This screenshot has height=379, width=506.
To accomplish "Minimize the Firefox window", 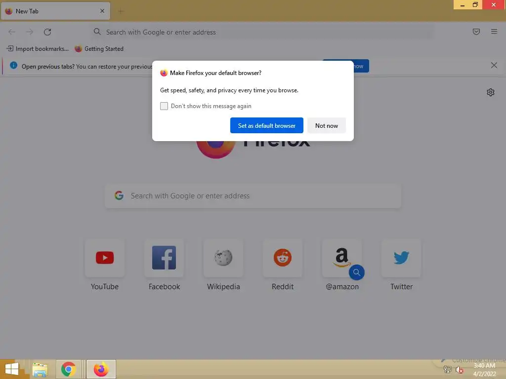I will pos(462,4).
